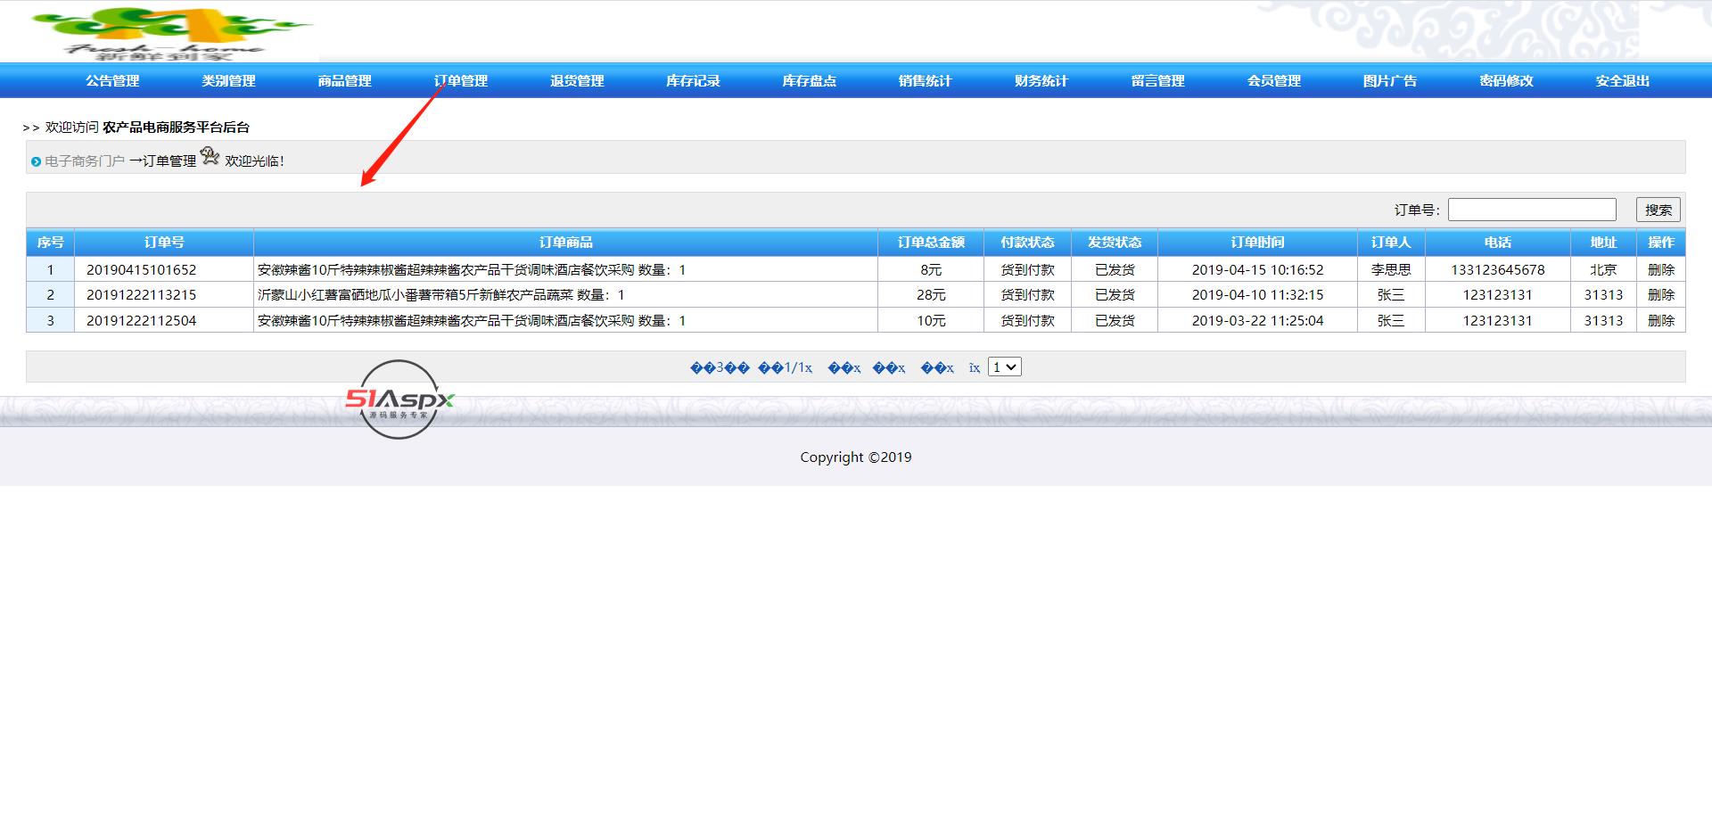Delete order 20190415101652 via 删除
The width and height of the screenshot is (1712, 840).
[1661, 269]
